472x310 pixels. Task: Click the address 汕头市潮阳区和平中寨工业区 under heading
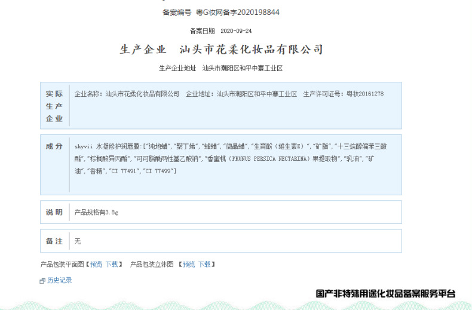[243, 68]
